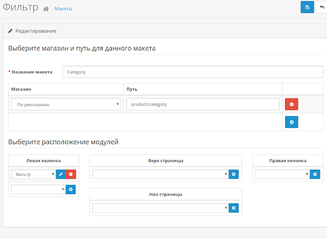Image resolution: width=327 pixels, height=239 pixels.
Task: Expand the Низ страницы module dropdown
Action: (160, 208)
